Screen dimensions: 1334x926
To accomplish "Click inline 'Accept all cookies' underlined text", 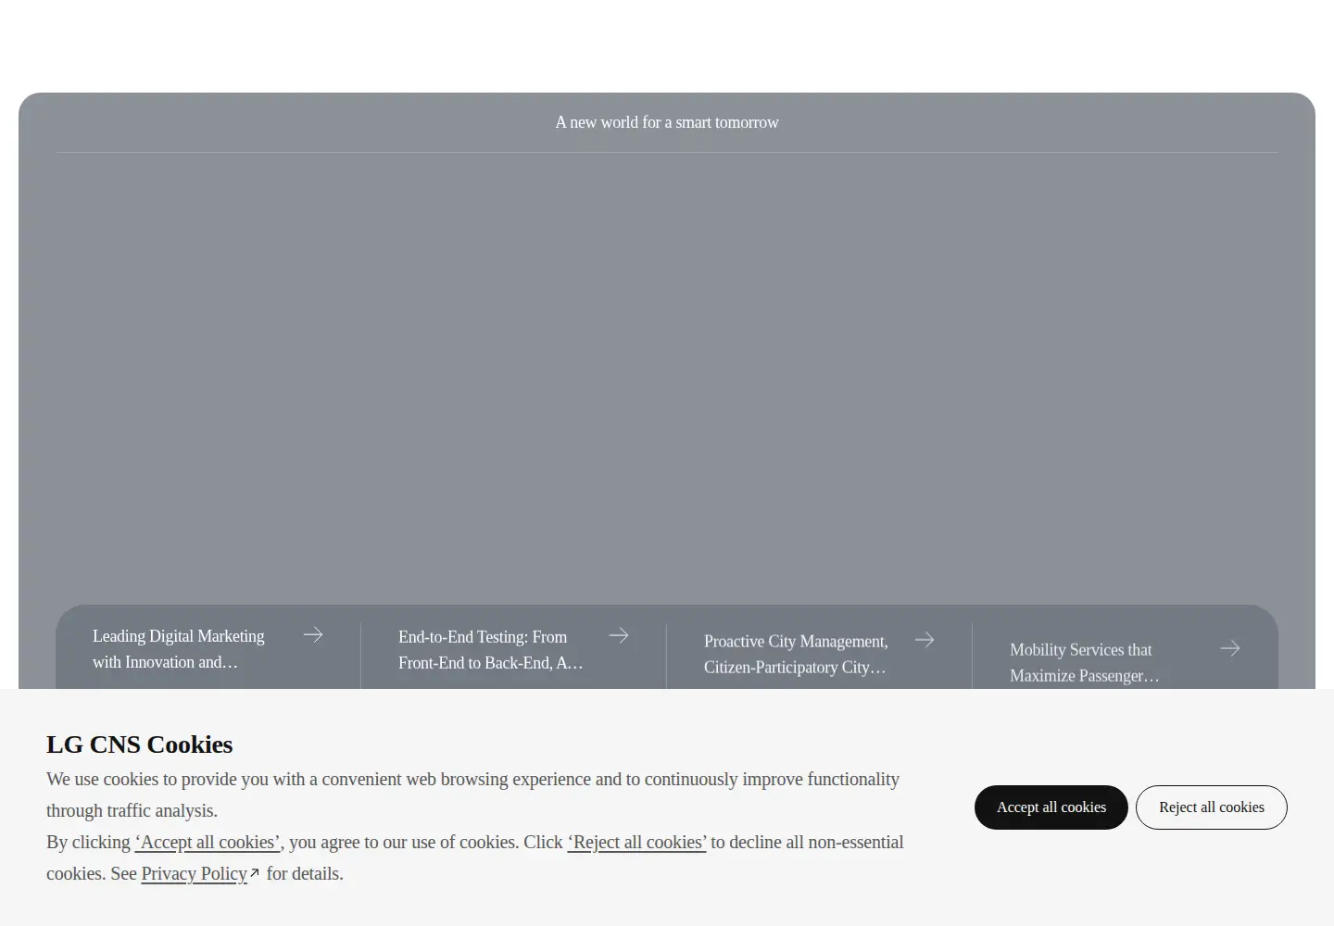I will tap(208, 842).
